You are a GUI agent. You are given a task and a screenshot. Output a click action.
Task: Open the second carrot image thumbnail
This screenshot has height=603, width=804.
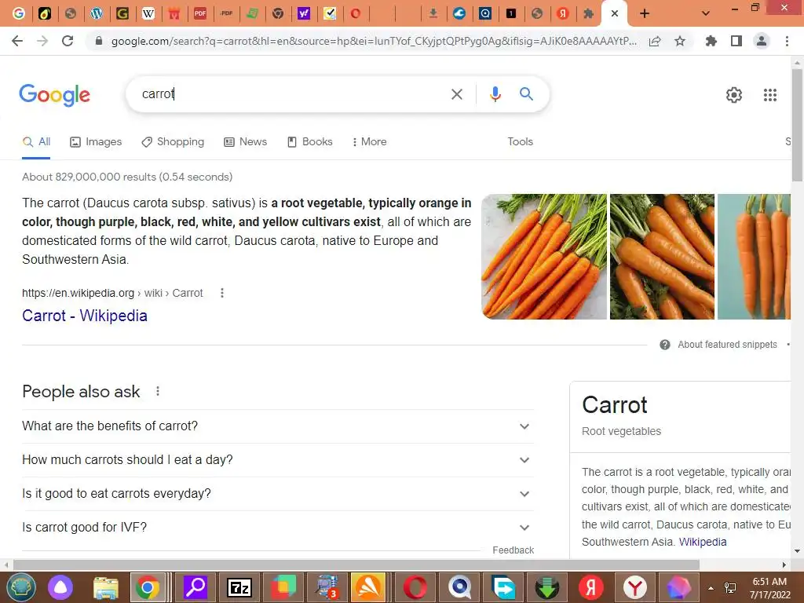[662, 257]
